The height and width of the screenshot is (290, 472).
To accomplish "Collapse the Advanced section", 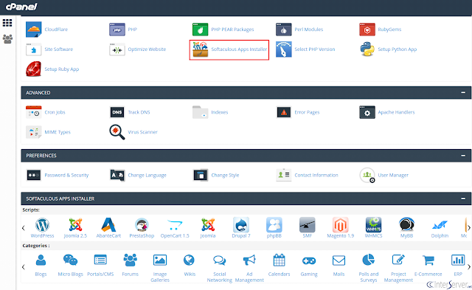I will pyautogui.click(x=463, y=92).
